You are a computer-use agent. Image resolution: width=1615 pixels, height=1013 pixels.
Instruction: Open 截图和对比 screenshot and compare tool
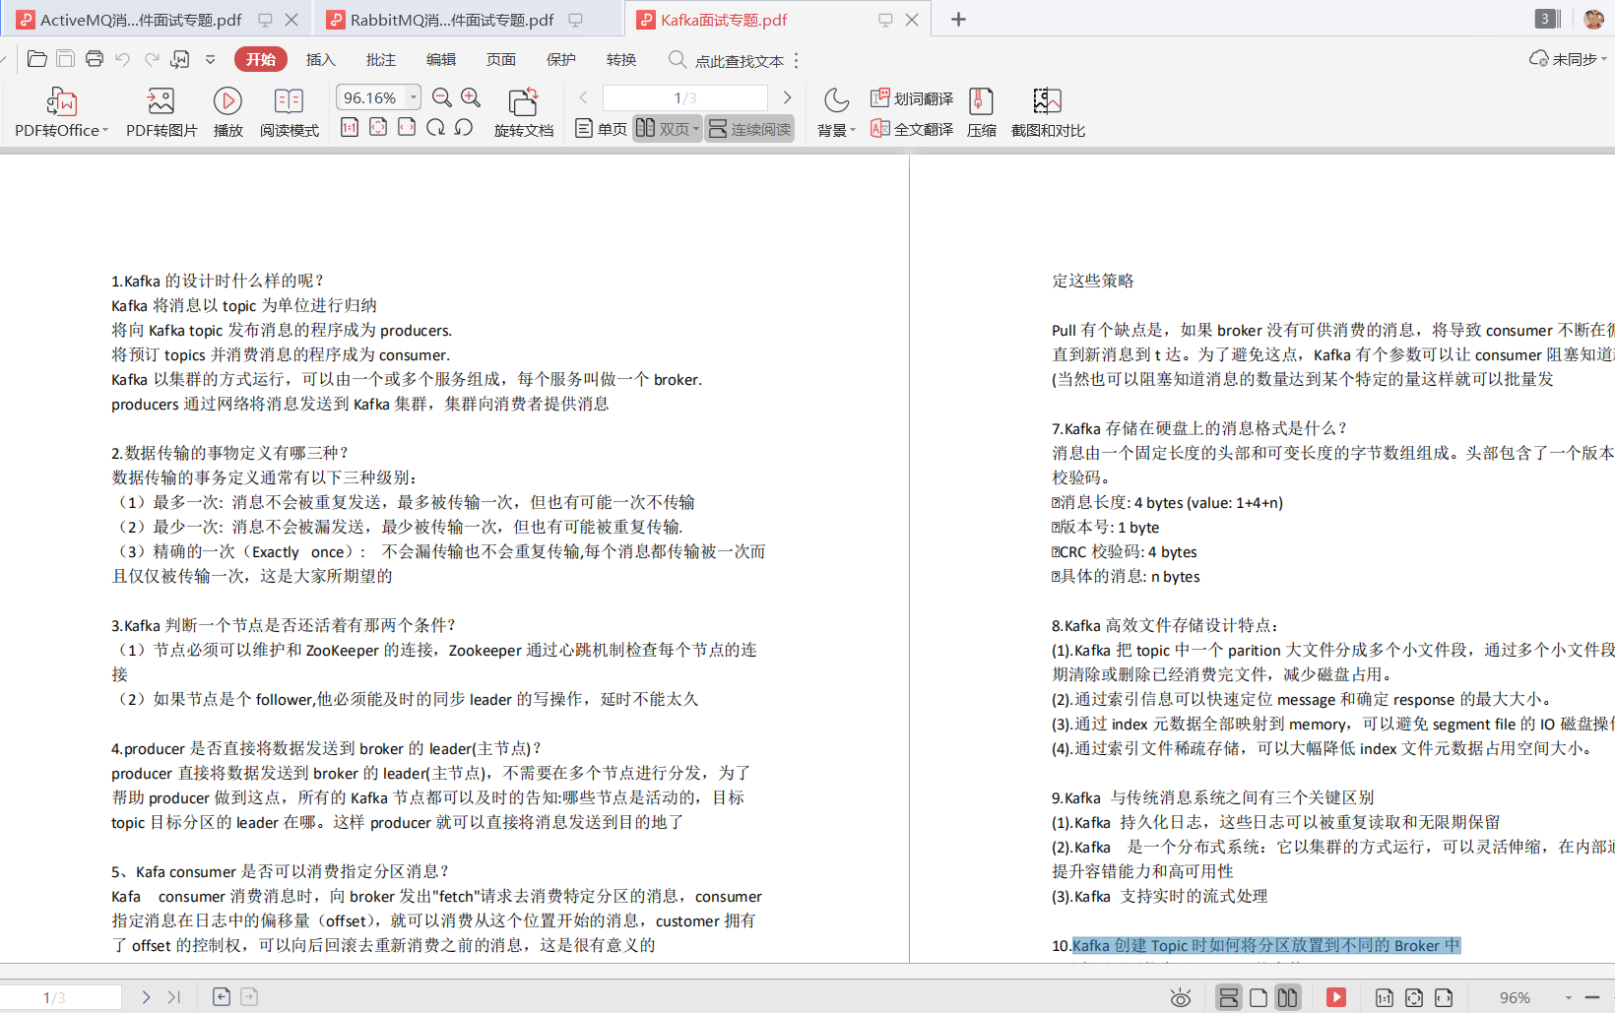(1047, 100)
